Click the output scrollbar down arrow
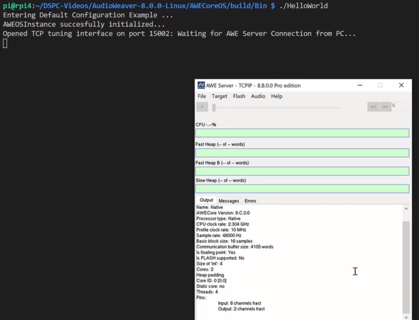 pos(406,317)
